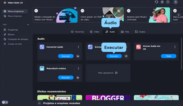Open the headset support icon
Screen dimensions: 183x106
(x=156, y=2)
